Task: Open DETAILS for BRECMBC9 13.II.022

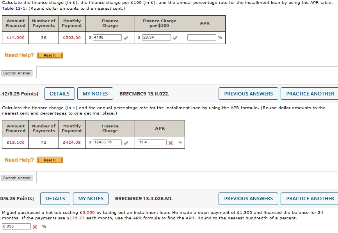Action: [59, 94]
